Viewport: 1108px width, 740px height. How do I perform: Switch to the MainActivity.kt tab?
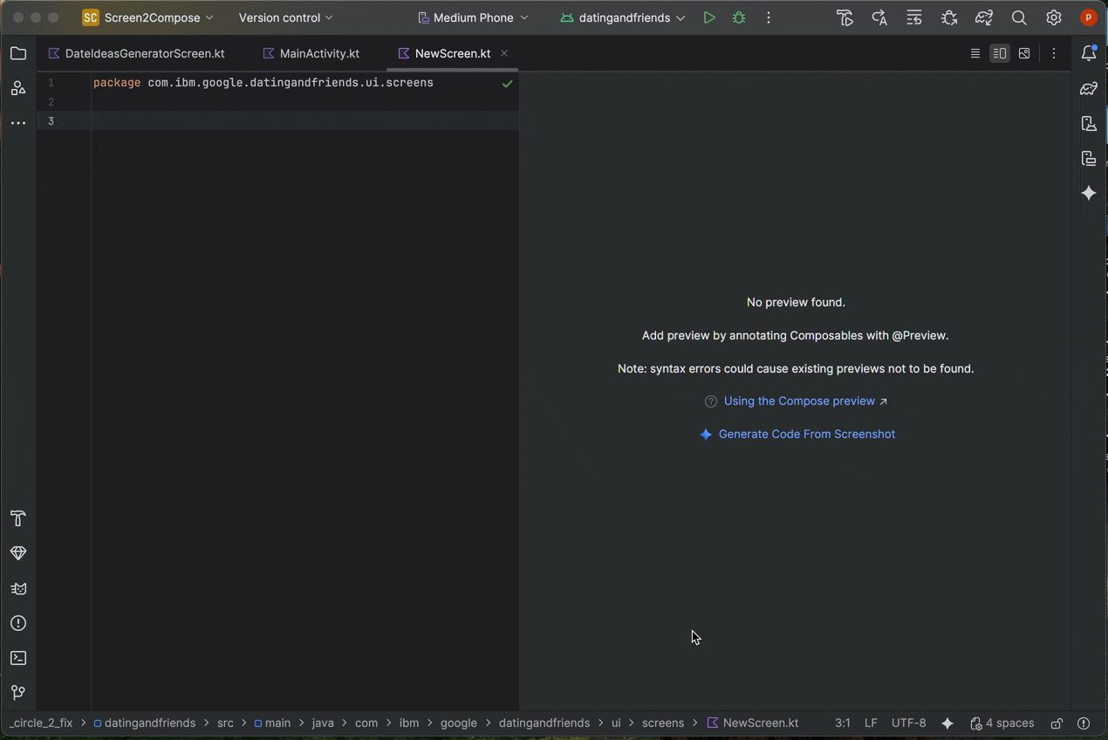point(318,54)
